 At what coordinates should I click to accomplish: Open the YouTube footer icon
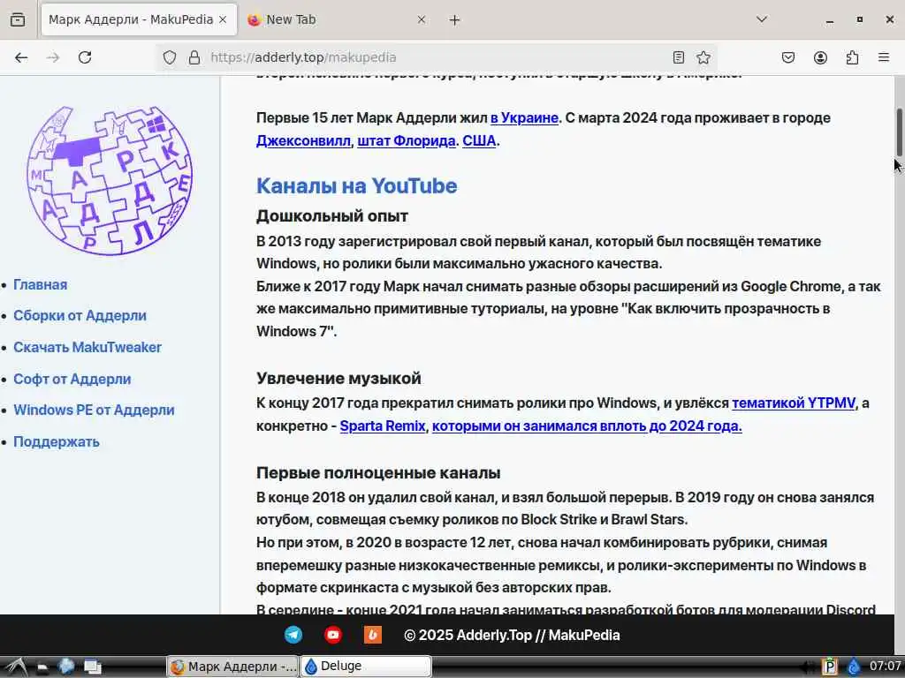tap(332, 635)
